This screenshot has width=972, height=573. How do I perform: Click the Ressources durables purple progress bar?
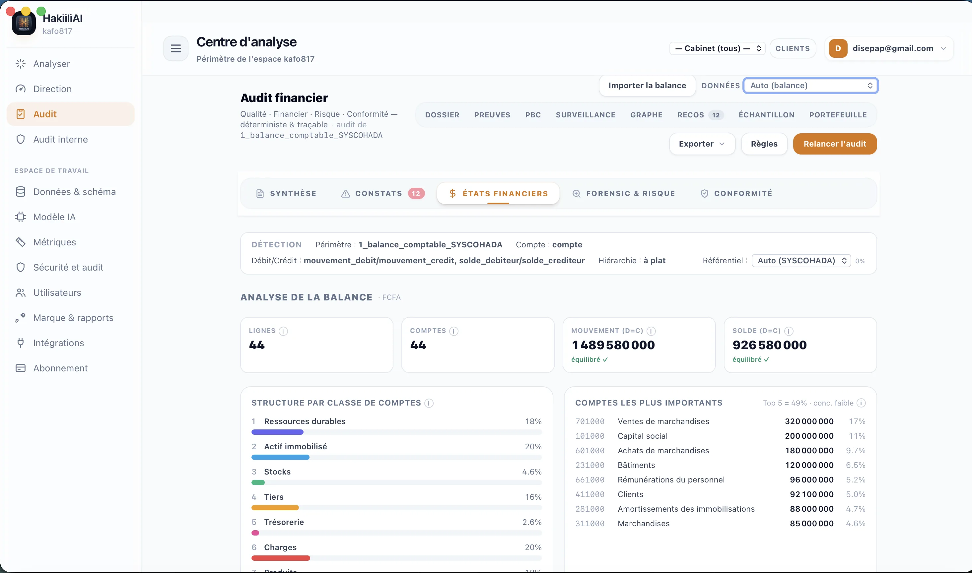[x=277, y=432]
